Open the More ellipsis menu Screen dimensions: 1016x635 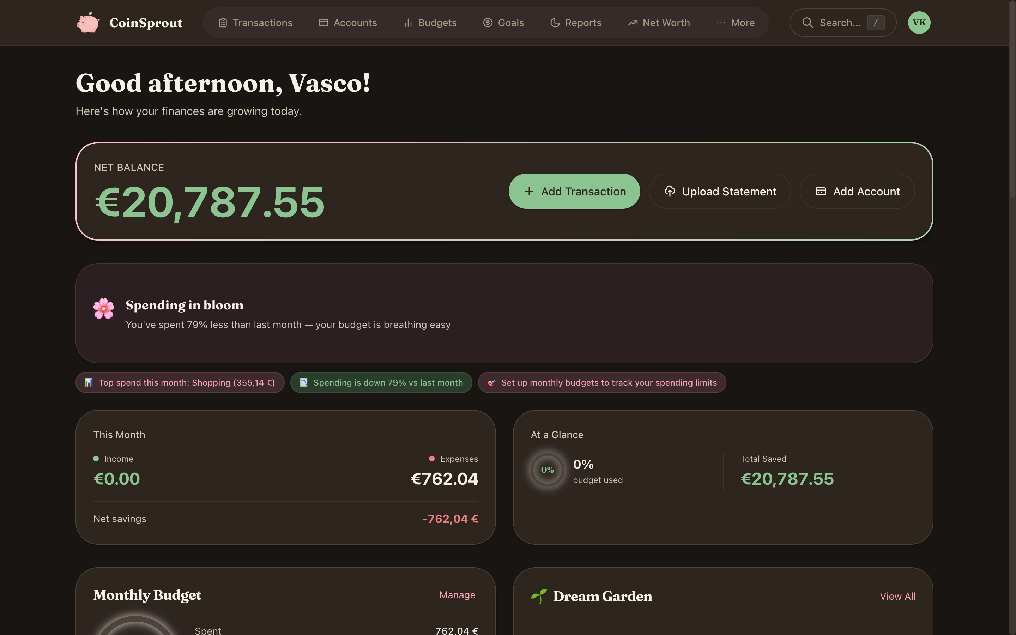(720, 22)
